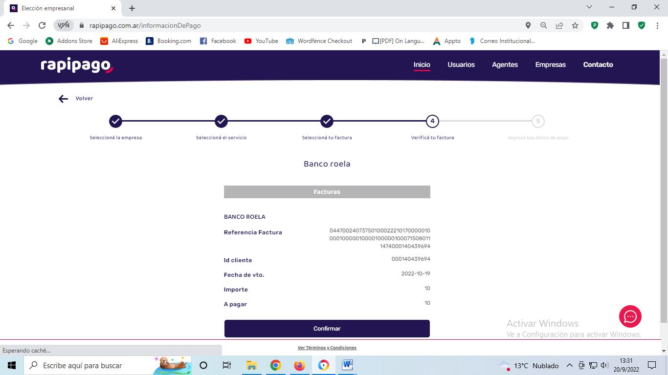Click the Volver back arrow

pyautogui.click(x=63, y=99)
